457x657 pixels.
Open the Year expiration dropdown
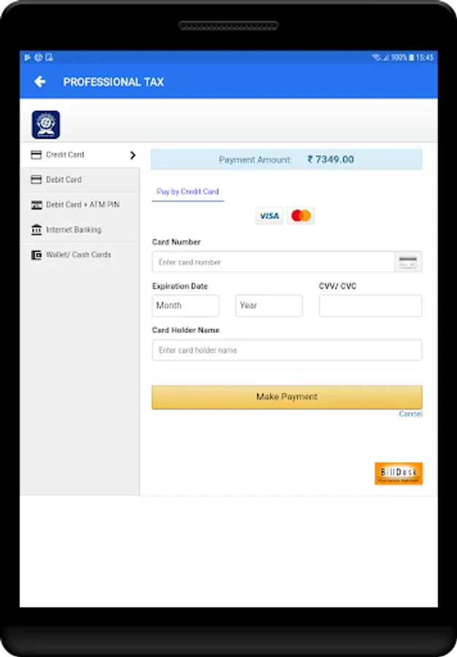[x=269, y=305]
